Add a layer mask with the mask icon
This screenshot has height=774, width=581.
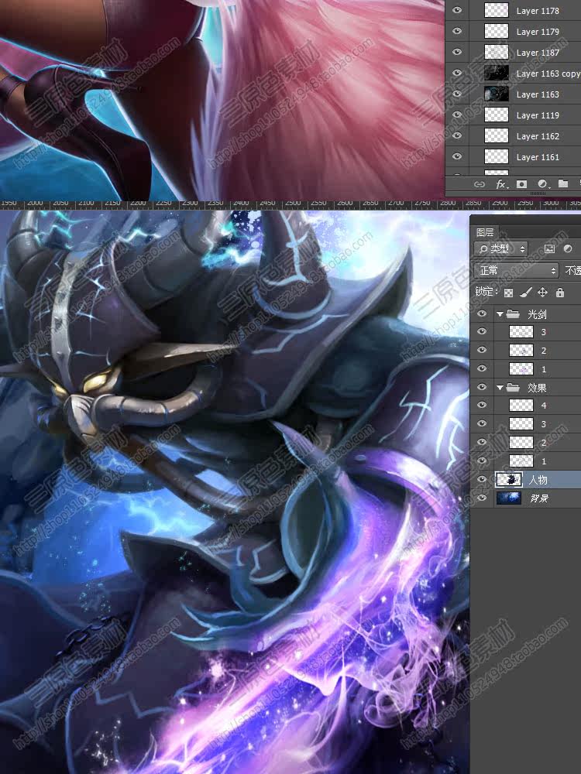tap(521, 184)
